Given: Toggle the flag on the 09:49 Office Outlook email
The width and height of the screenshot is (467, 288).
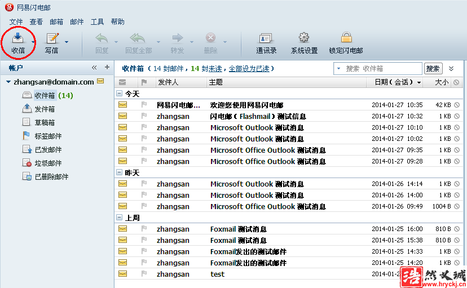Looking at the screenshot, I should pyautogui.click(x=144, y=206).
